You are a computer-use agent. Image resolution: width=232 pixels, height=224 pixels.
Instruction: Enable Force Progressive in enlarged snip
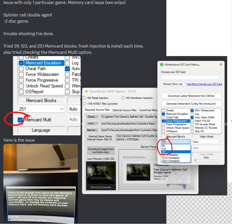pos(21,80)
